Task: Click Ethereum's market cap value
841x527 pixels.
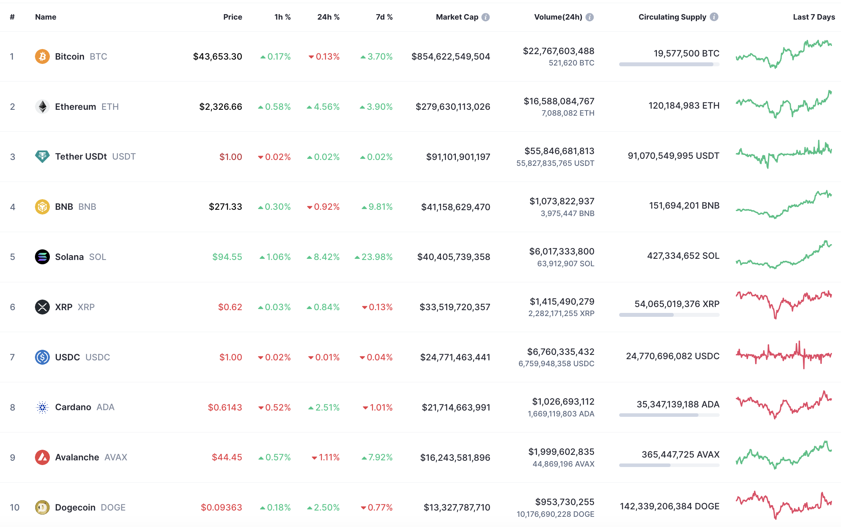Action: point(453,107)
